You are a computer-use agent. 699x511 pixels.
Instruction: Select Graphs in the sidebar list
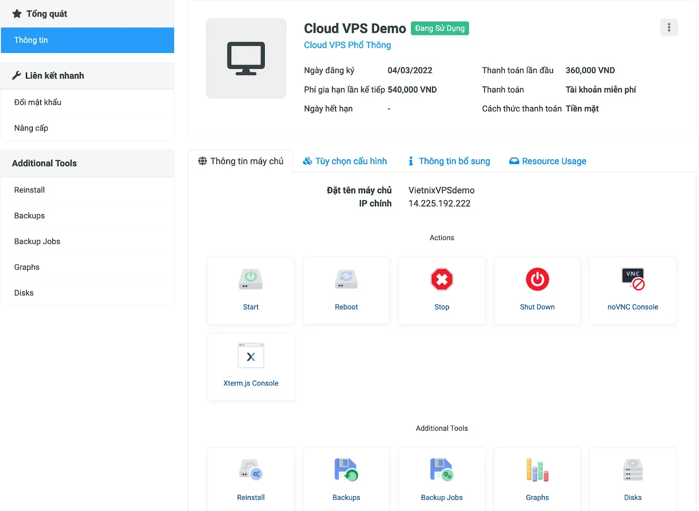click(x=87, y=267)
